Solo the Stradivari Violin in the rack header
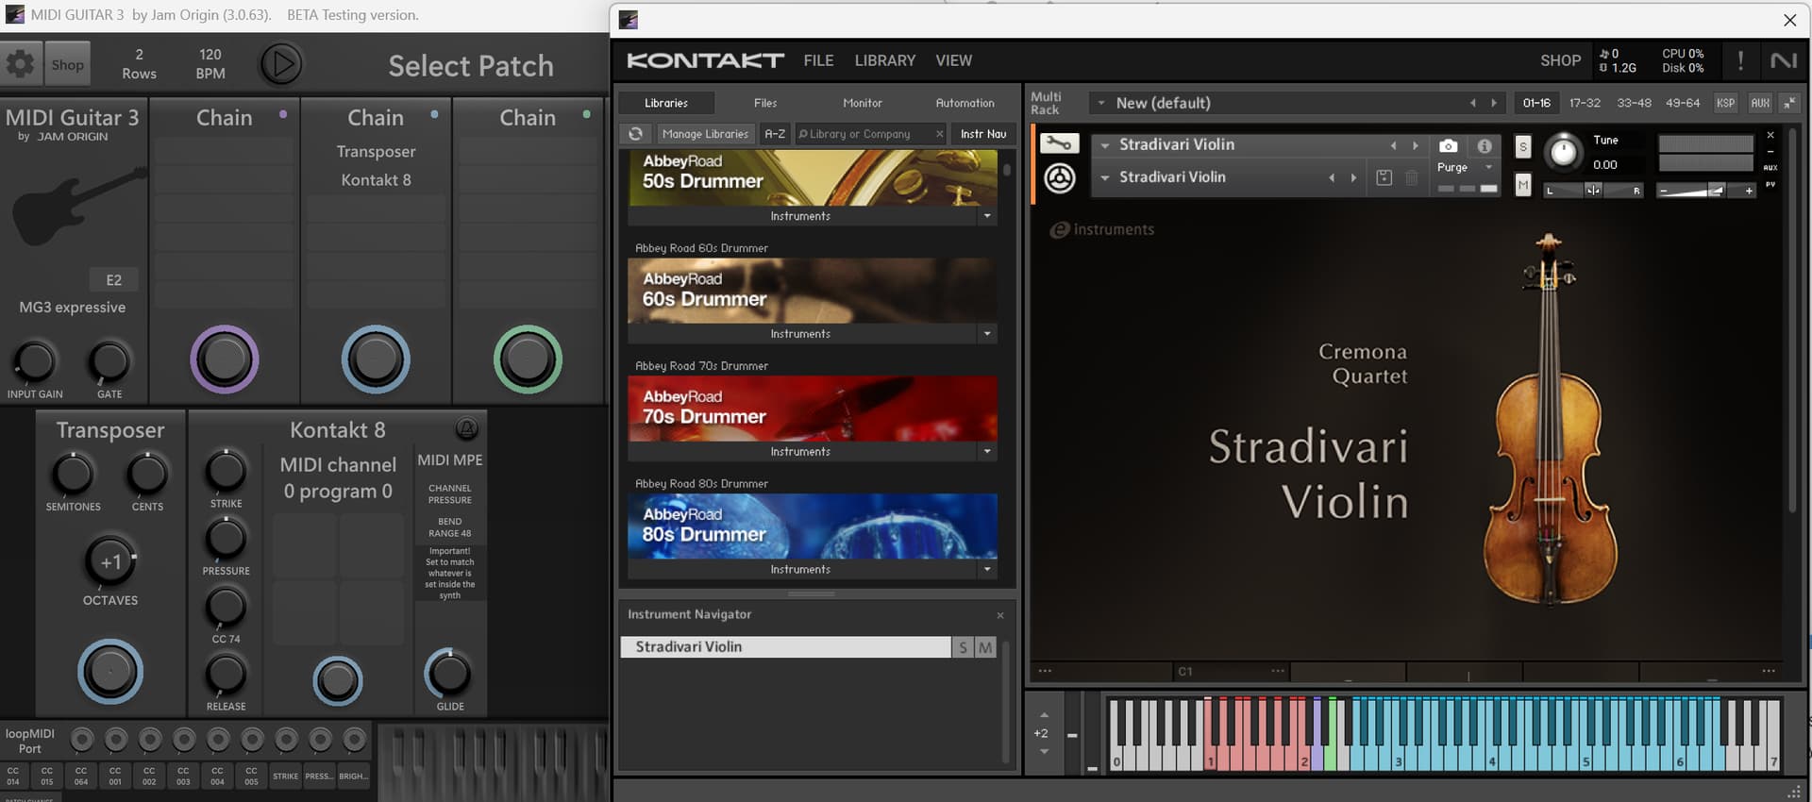The width and height of the screenshot is (1812, 802). [1522, 146]
